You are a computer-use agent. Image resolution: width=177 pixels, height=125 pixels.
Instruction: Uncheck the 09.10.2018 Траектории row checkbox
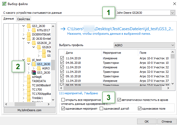pyautogui.click(x=62, y=76)
